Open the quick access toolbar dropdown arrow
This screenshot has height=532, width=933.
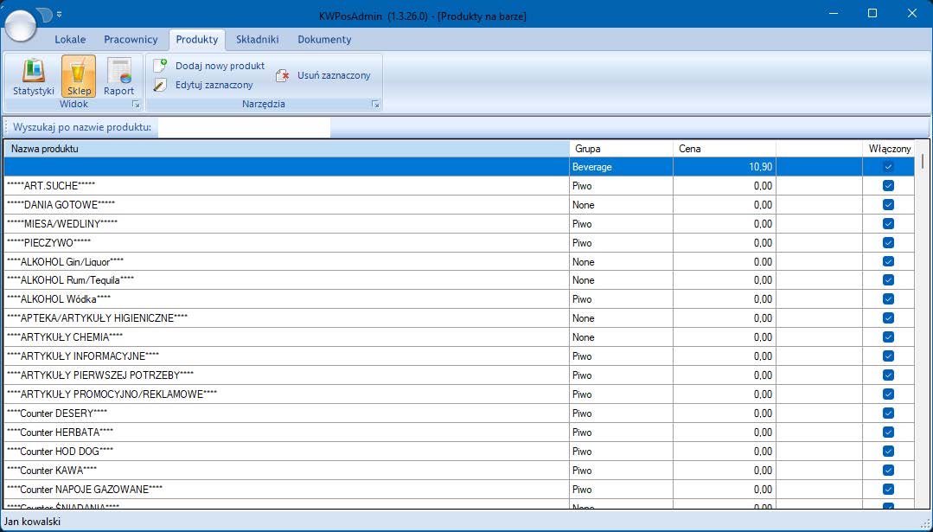pyautogui.click(x=59, y=15)
